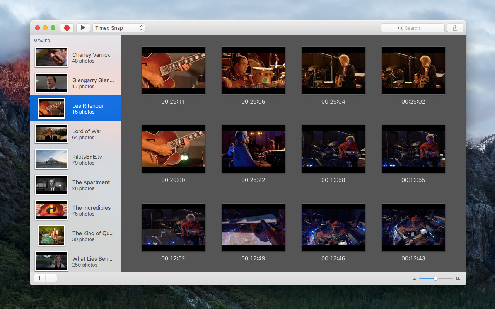Click the "48 photos" count label

coord(83,61)
